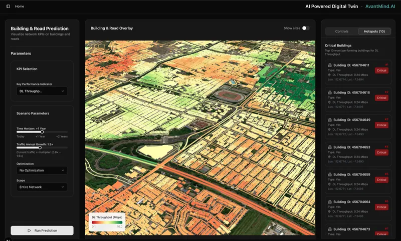Adjust the Time Horizon slider handle
The width and height of the screenshot is (401, 241).
(42, 132)
